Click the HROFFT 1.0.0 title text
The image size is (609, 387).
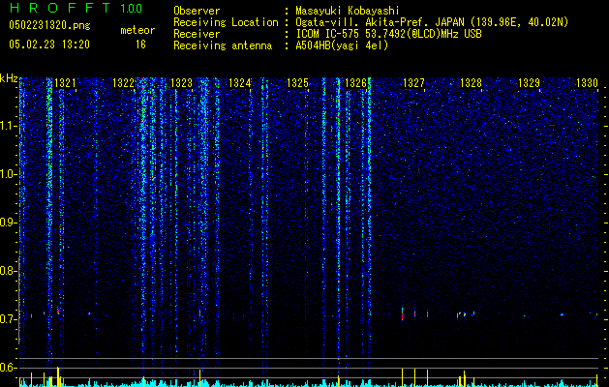pos(76,8)
